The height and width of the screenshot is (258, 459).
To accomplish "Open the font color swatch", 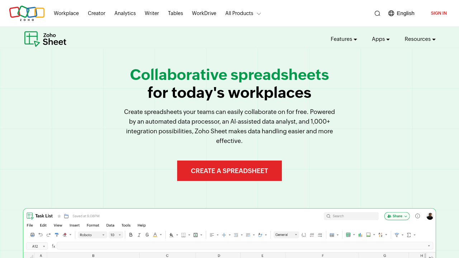I will [x=156, y=235].
